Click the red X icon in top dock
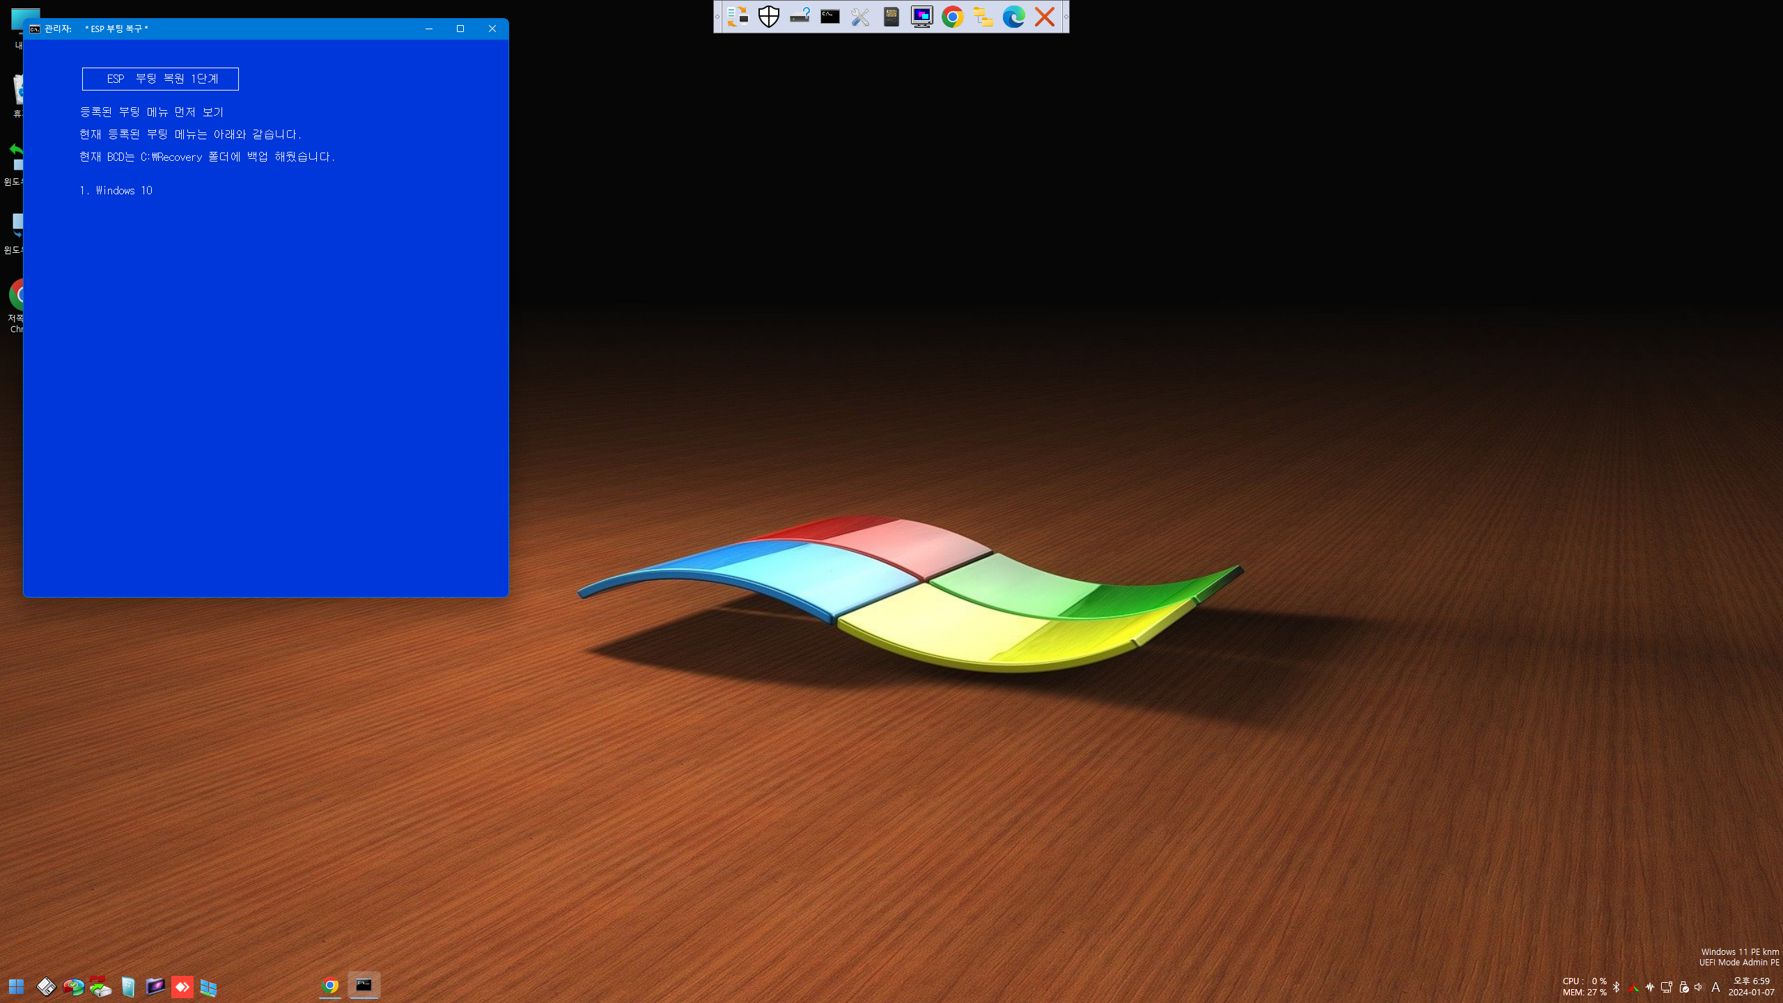 pos(1045,17)
